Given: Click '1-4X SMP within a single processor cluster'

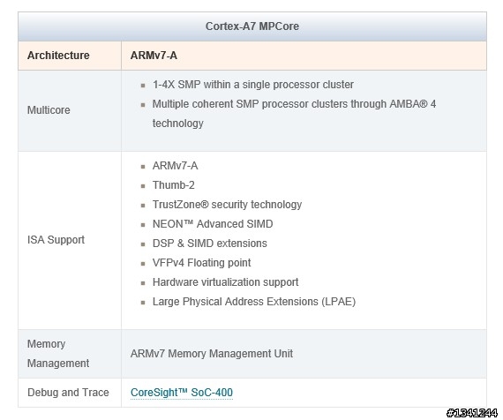Looking at the screenshot, I should click(253, 85).
